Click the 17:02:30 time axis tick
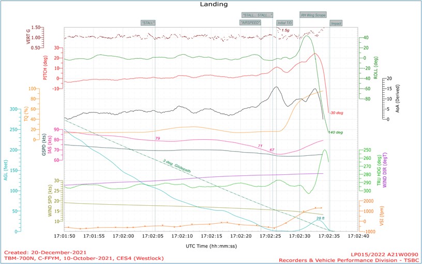422x264 pixels. (300, 237)
